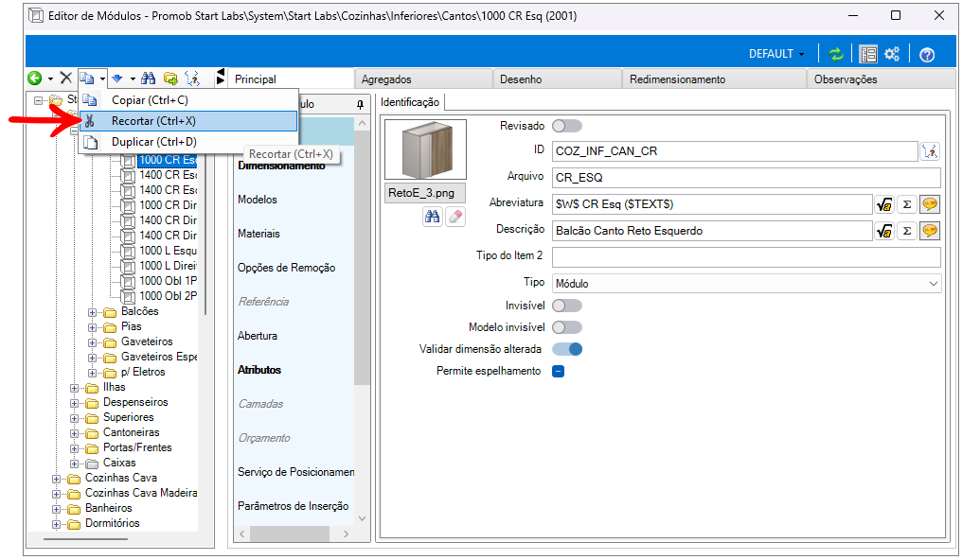962x560 pixels.
Task: Open the settings gears icon
Action: [892, 54]
